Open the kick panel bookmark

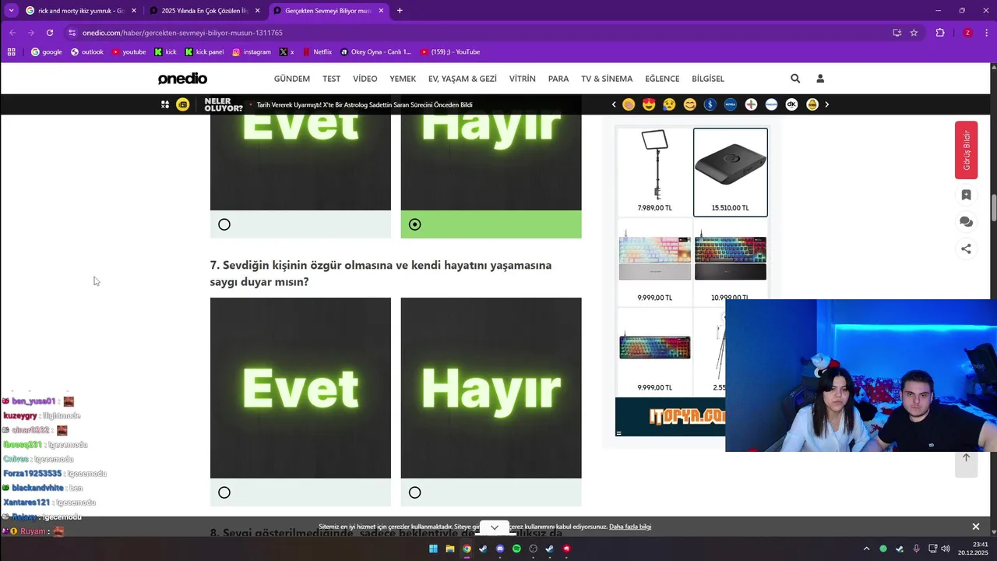[204, 52]
